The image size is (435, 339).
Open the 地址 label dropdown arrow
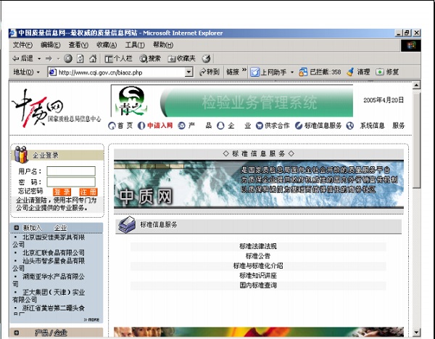pyautogui.click(x=38, y=73)
